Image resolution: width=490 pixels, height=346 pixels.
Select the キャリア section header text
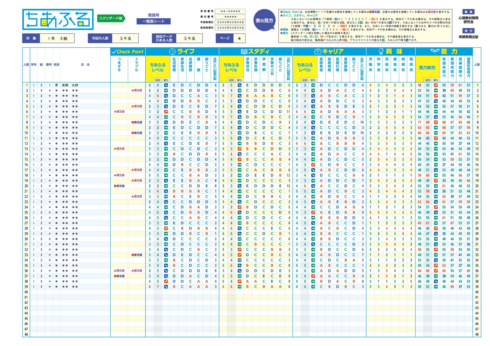333,52
